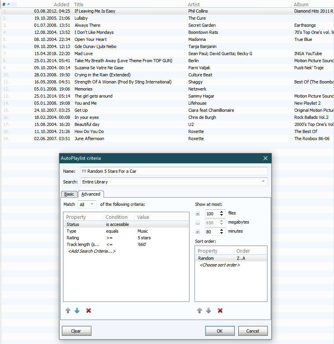Image resolution: width=334 pixels, height=344 pixels.
Task: Select the Advanced tab
Action: [91, 194]
